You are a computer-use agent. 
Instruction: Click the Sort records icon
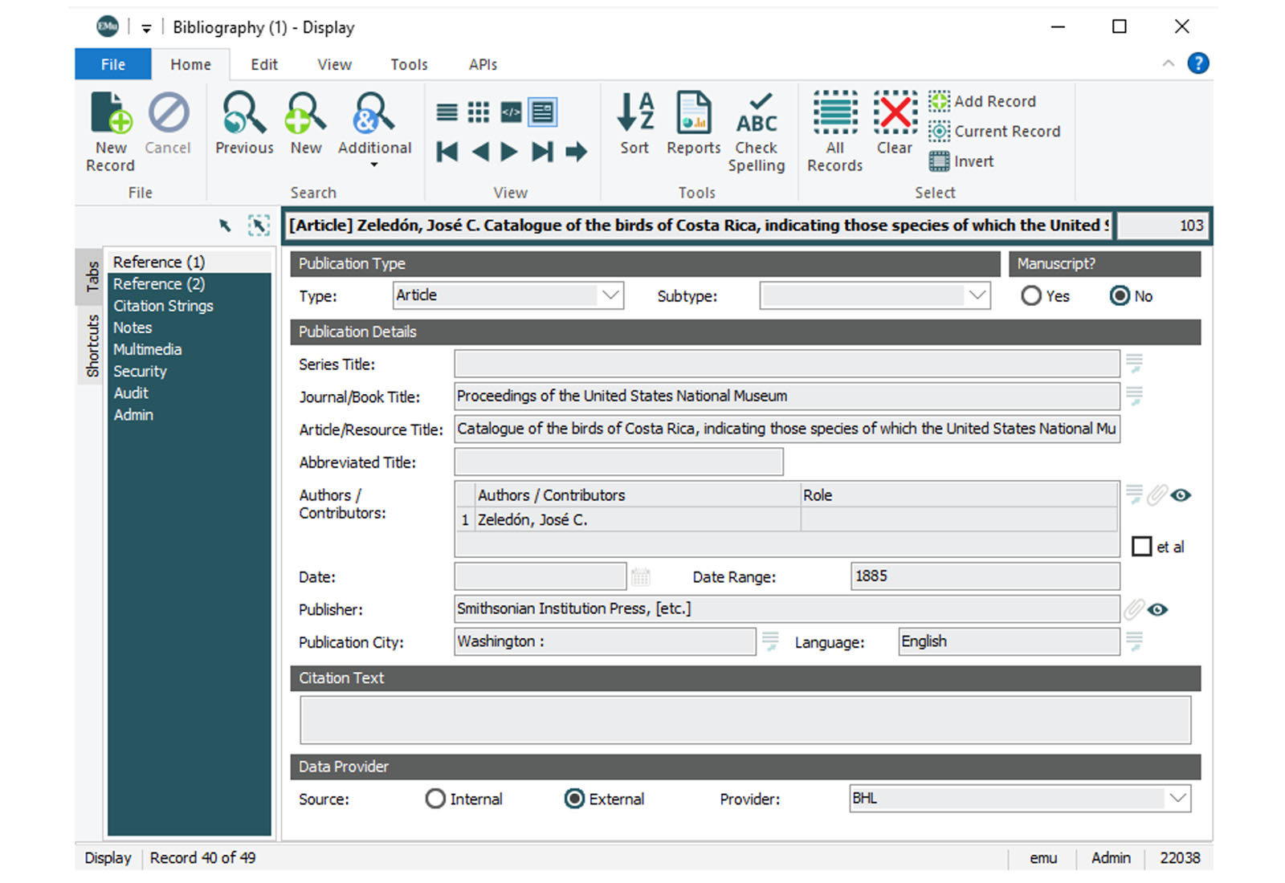click(x=634, y=114)
